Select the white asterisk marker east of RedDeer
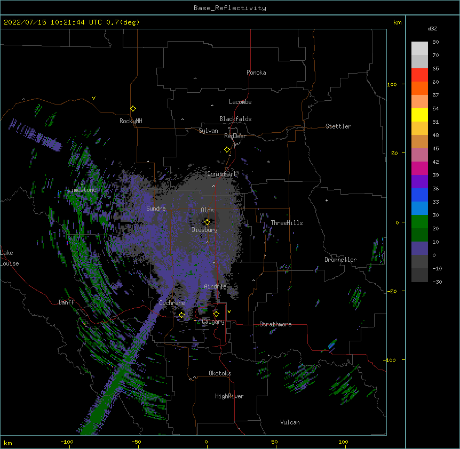The image size is (460, 449). point(268,162)
